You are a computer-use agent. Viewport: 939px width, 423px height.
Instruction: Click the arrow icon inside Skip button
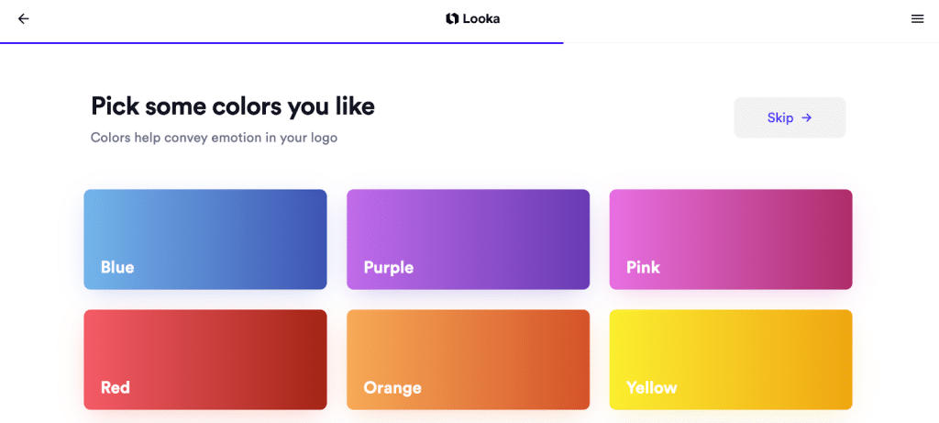[x=807, y=117]
